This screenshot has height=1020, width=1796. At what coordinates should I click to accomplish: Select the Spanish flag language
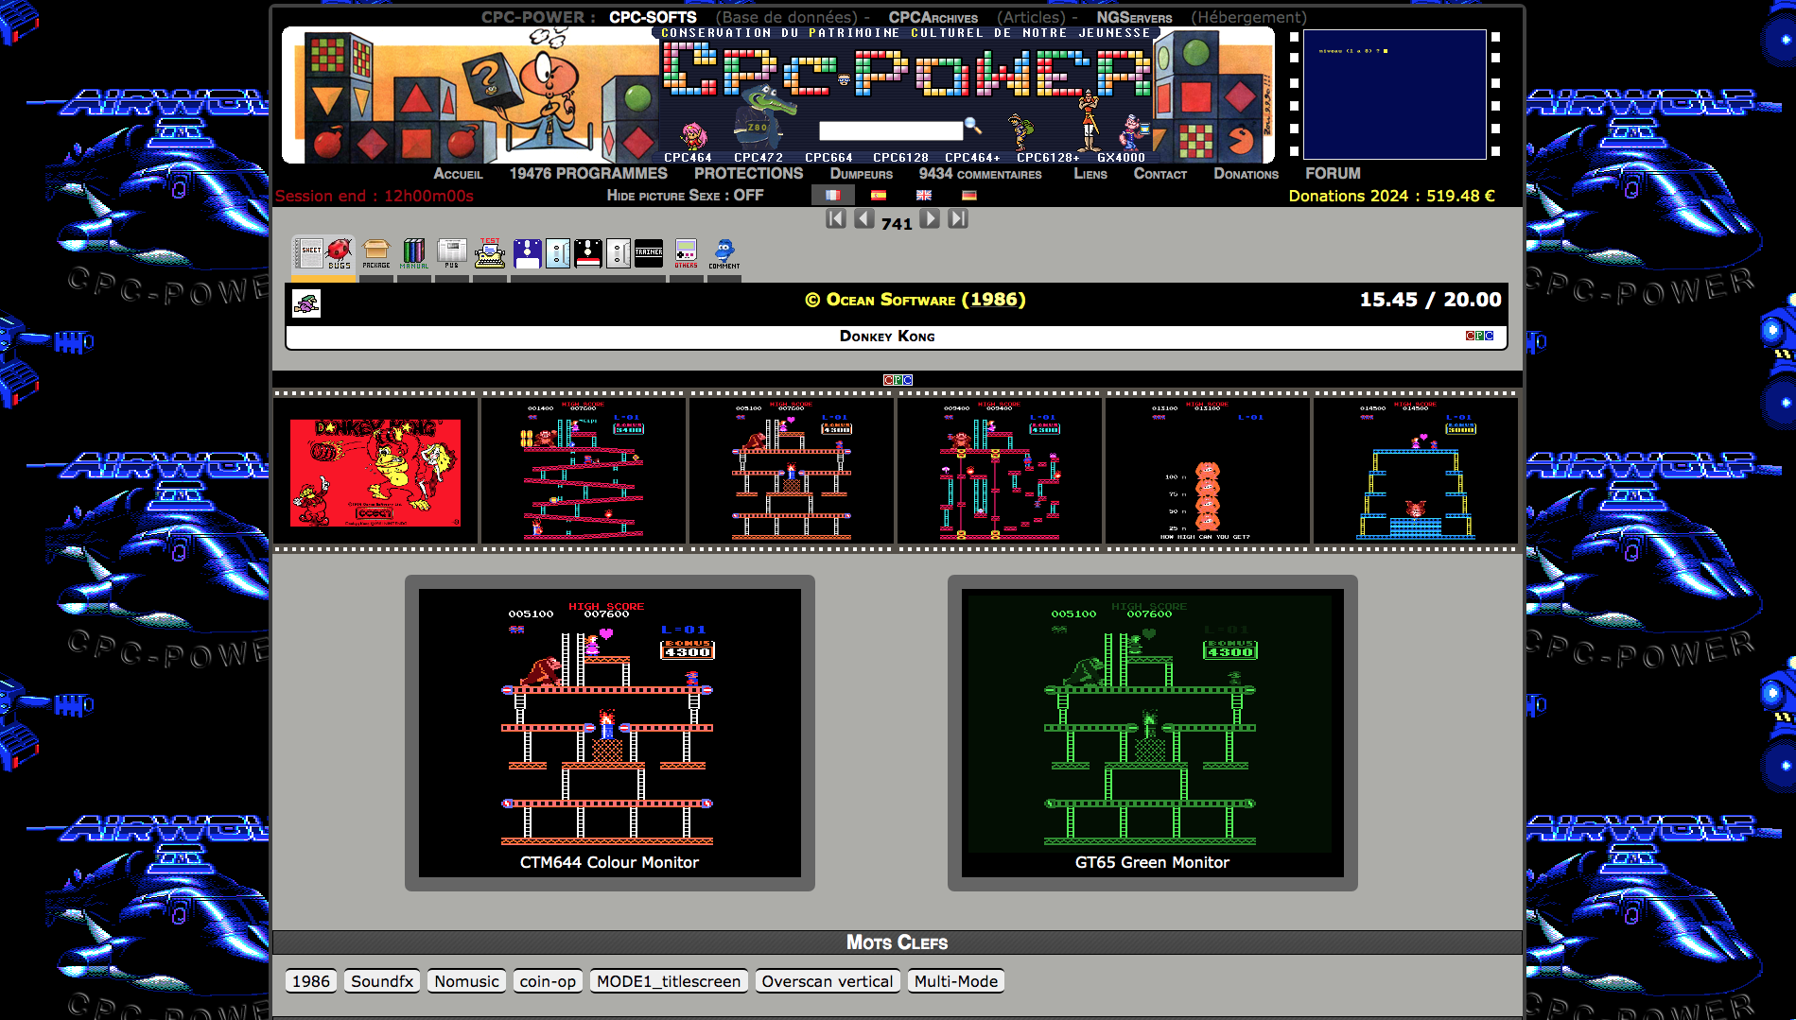879,196
